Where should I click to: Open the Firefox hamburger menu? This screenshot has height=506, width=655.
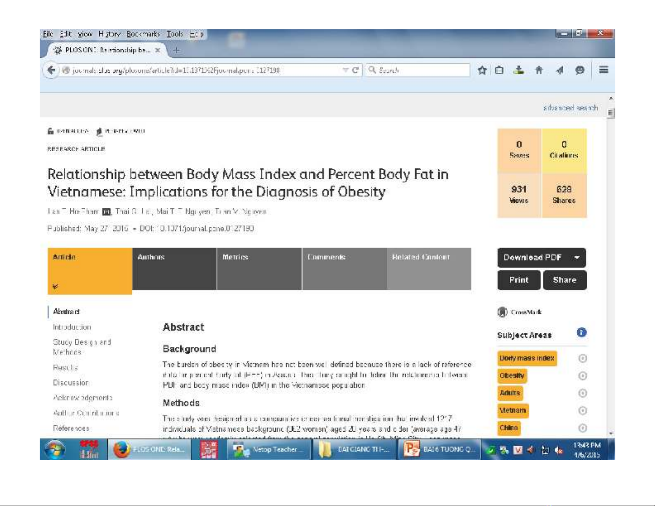pos(603,70)
